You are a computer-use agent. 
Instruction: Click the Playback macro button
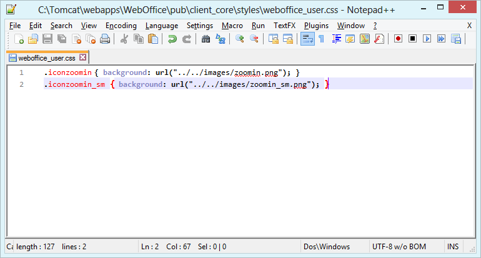427,39
